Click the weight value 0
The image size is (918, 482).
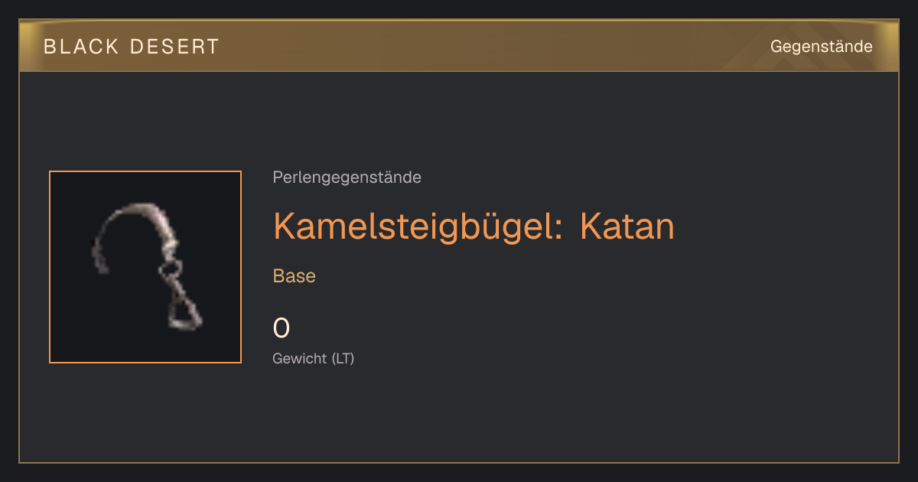[282, 328]
